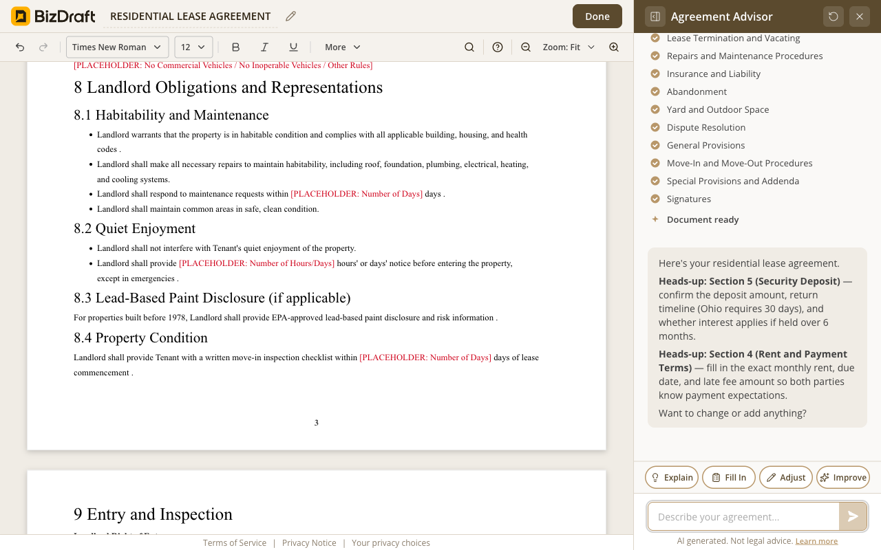Open the document search tool
The width and height of the screenshot is (881, 550).
469,47
